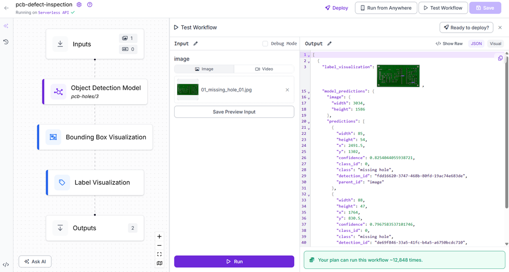The width and height of the screenshot is (509, 272).
Task: Open workflow settings gear icon
Action: point(79,5)
